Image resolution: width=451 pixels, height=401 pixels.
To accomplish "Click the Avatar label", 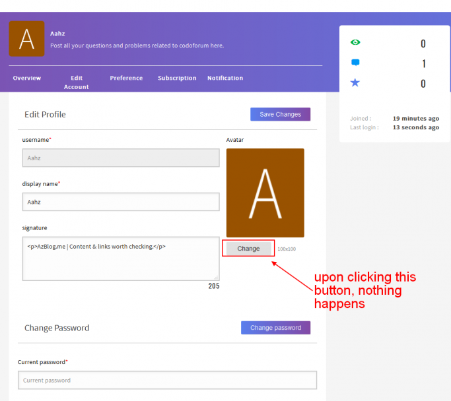I will pos(235,140).
